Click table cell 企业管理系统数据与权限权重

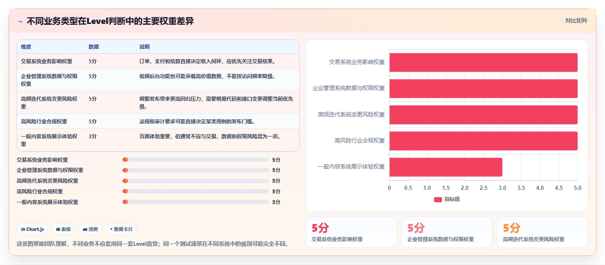[x=49, y=80]
